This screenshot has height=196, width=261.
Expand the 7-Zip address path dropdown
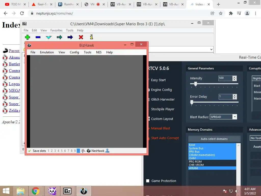[211, 49]
